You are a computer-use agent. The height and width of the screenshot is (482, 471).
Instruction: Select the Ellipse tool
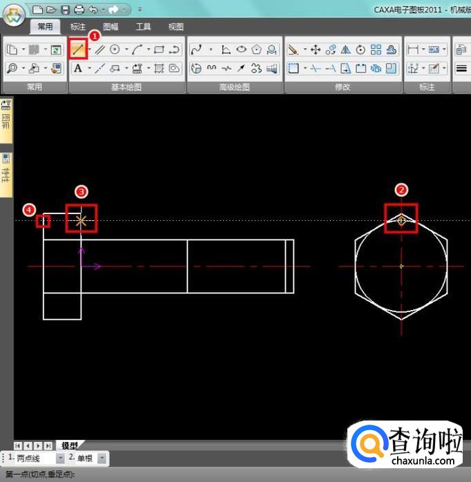(x=241, y=50)
